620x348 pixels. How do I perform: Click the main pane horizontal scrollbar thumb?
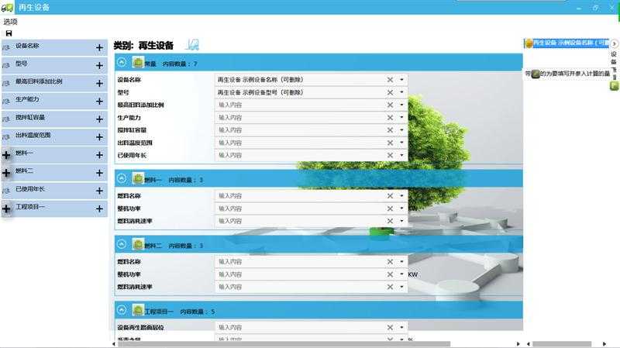[x=284, y=344]
